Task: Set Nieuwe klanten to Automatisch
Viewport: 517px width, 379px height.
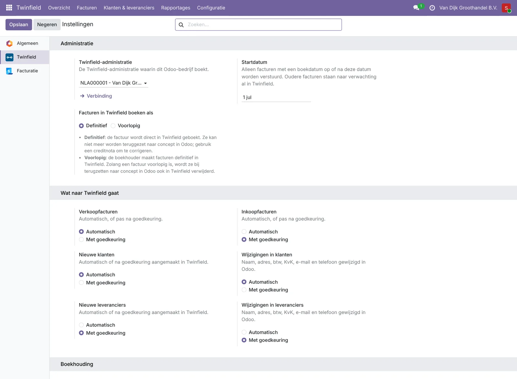Action: coord(81,275)
